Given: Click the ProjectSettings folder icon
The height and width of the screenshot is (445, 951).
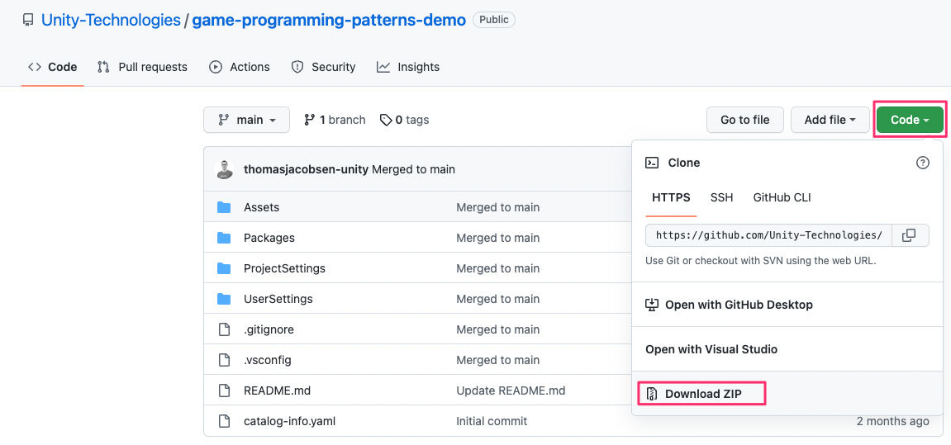Looking at the screenshot, I should coord(225,268).
